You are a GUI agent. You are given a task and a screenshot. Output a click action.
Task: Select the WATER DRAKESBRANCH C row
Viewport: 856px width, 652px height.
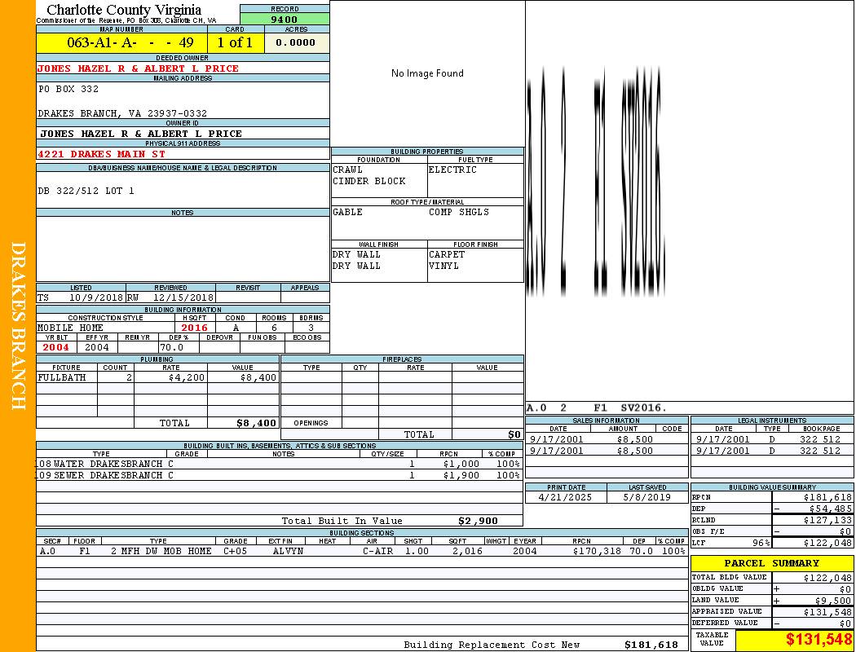coord(280,465)
